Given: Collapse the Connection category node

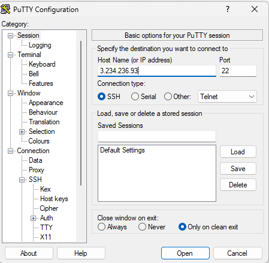Looking at the screenshot, I should click(10, 151).
